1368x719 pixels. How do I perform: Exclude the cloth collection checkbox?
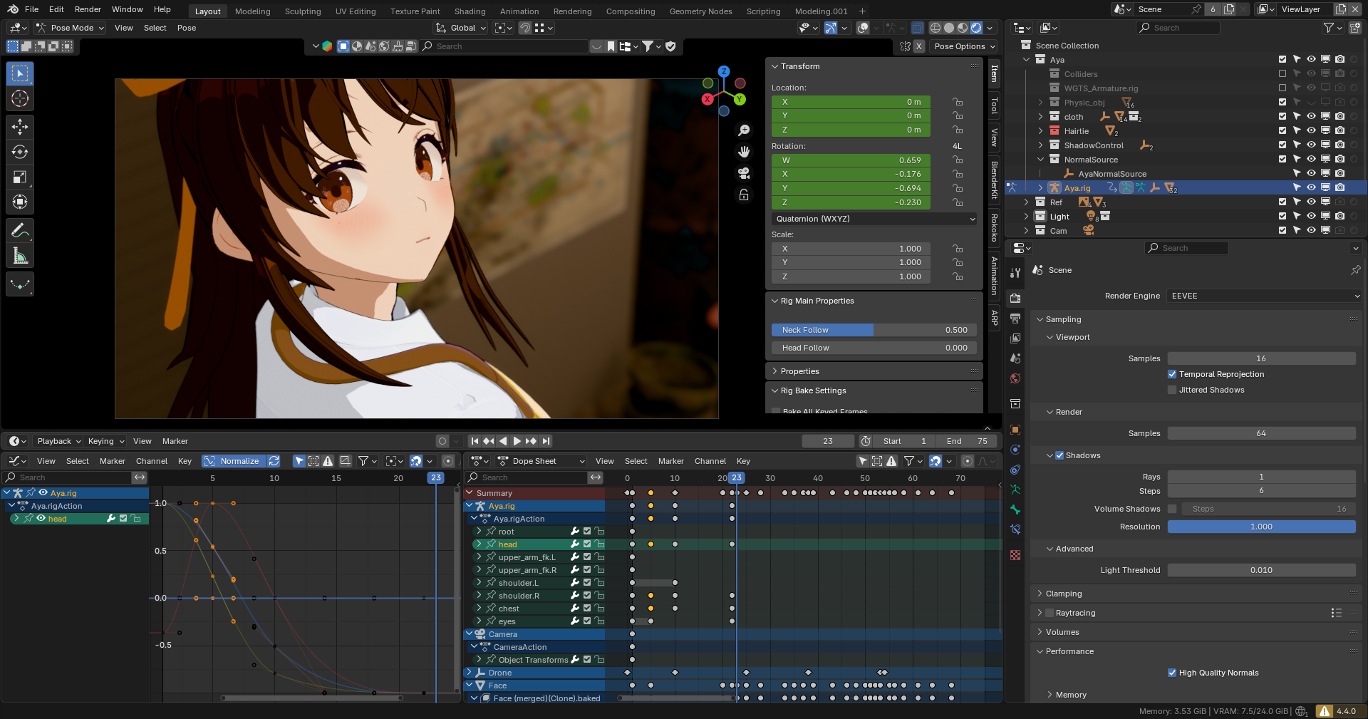click(1282, 116)
